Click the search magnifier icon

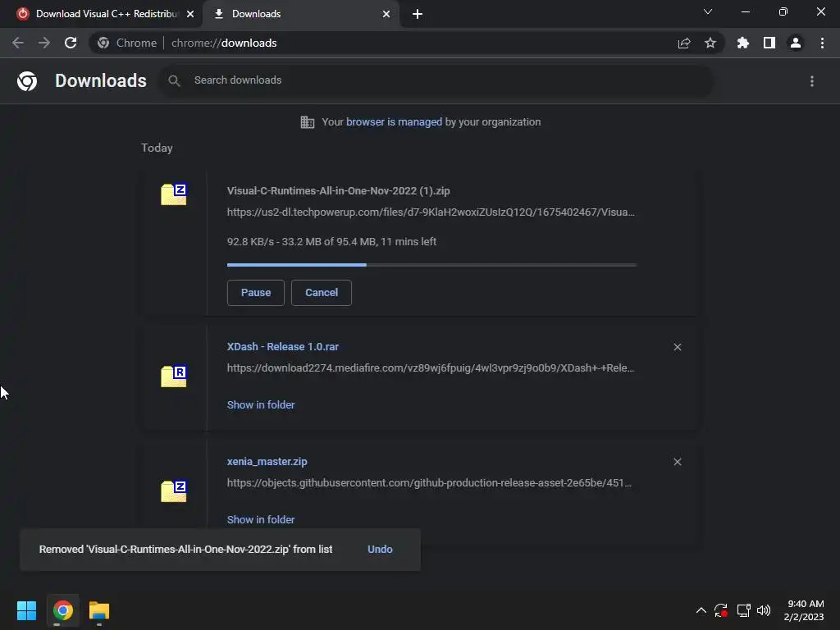[x=174, y=80]
